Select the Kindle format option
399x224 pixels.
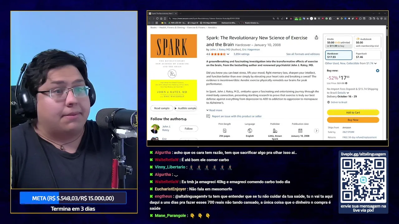tap(339, 42)
